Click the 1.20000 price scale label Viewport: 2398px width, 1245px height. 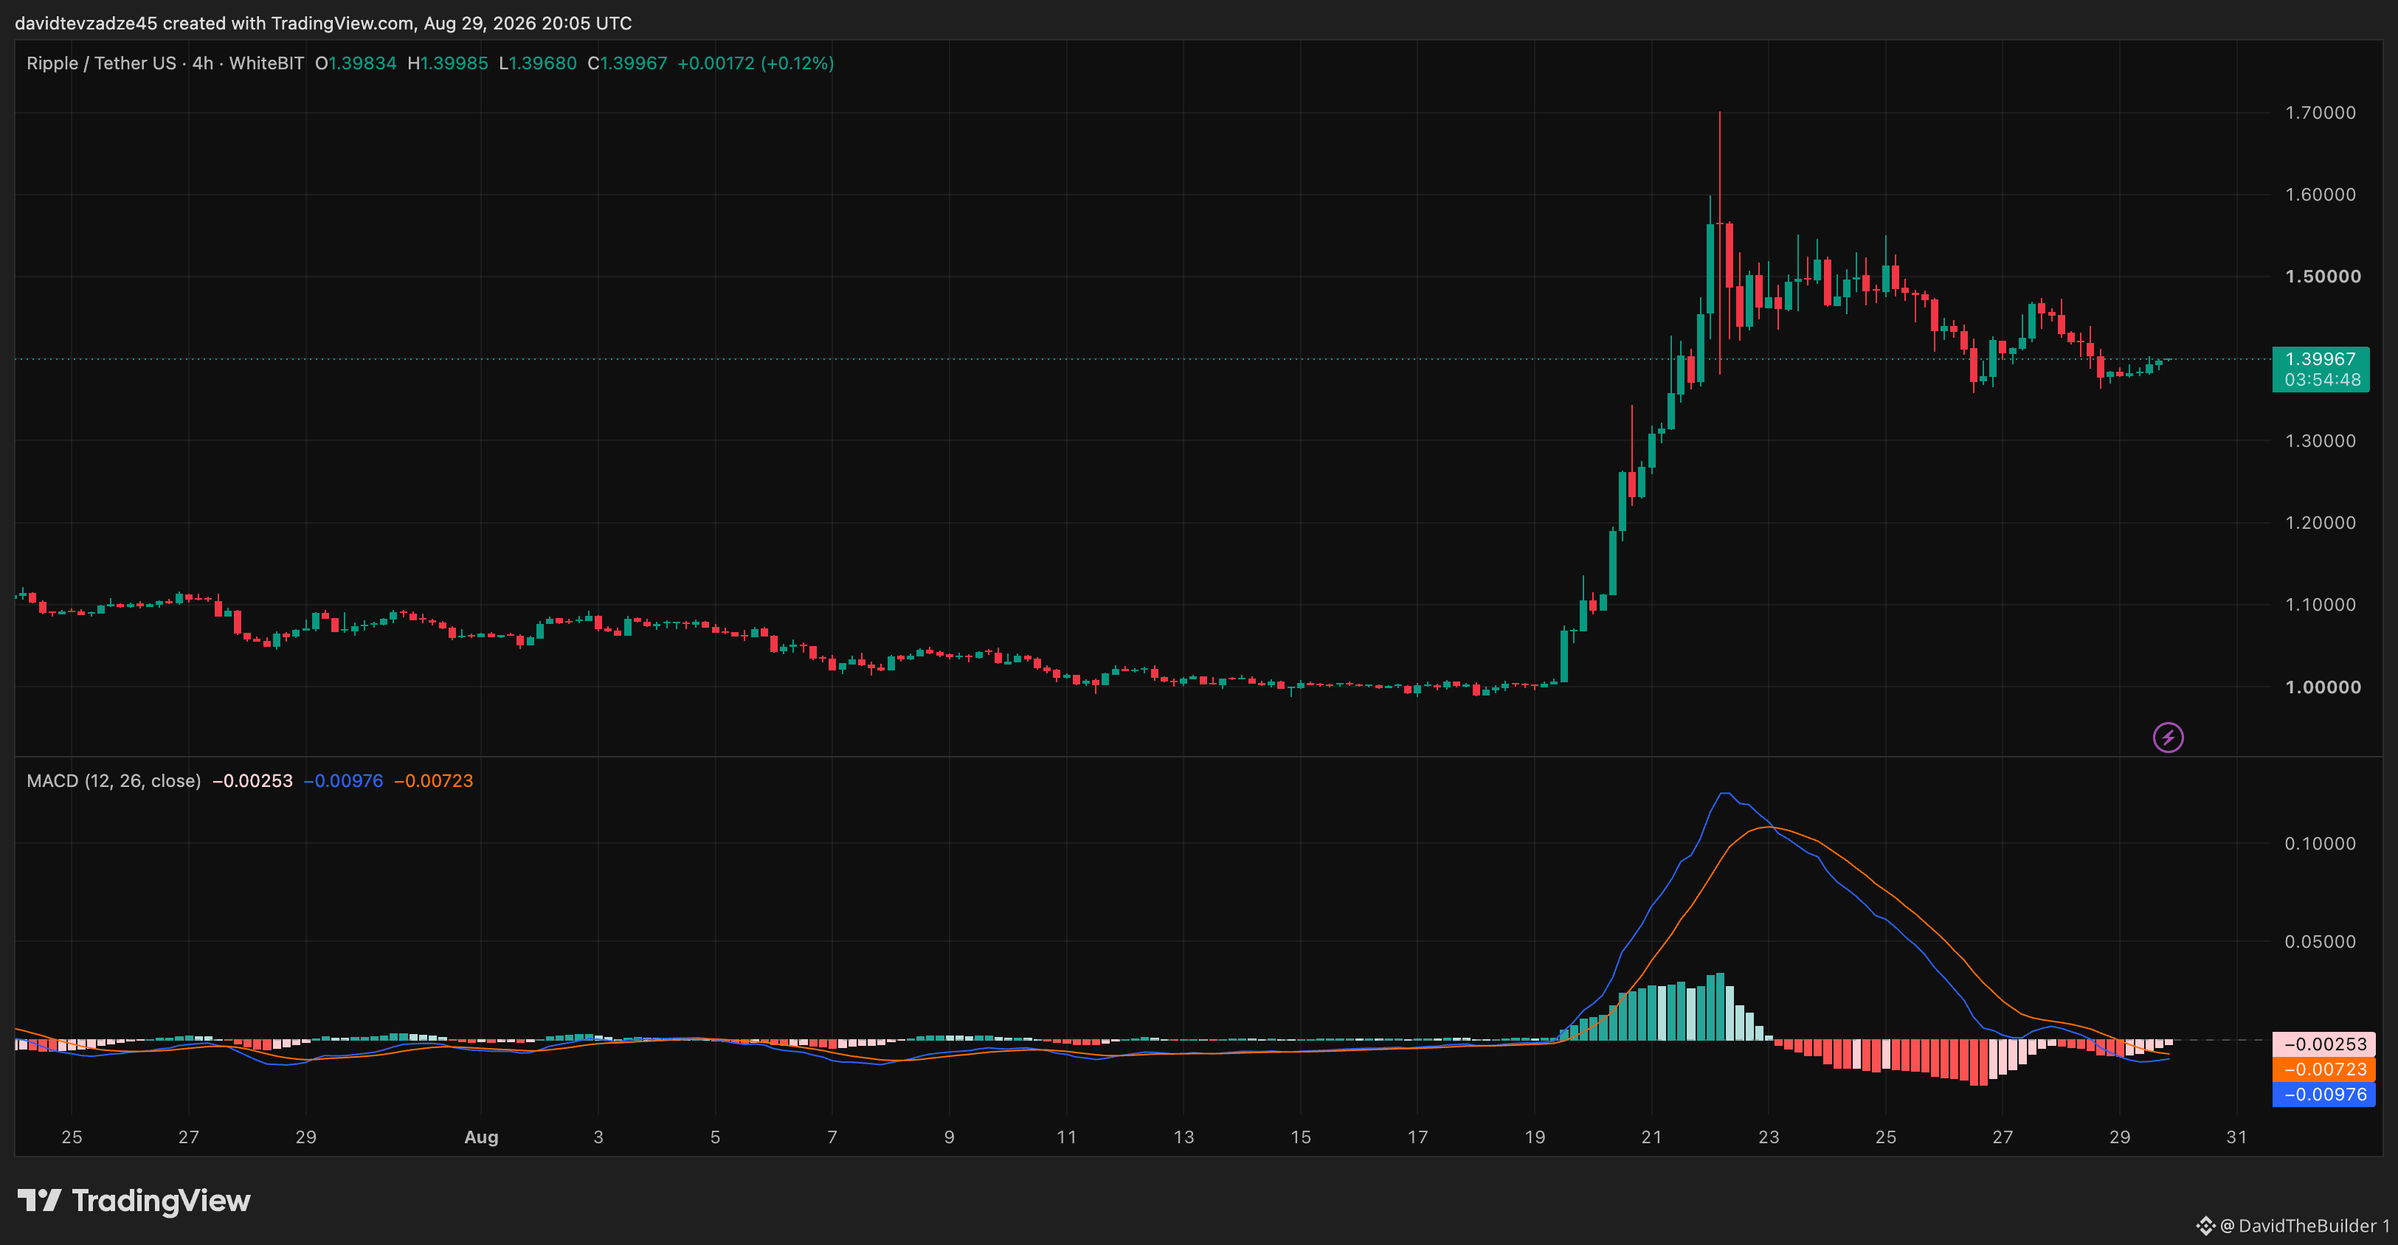2320,523
